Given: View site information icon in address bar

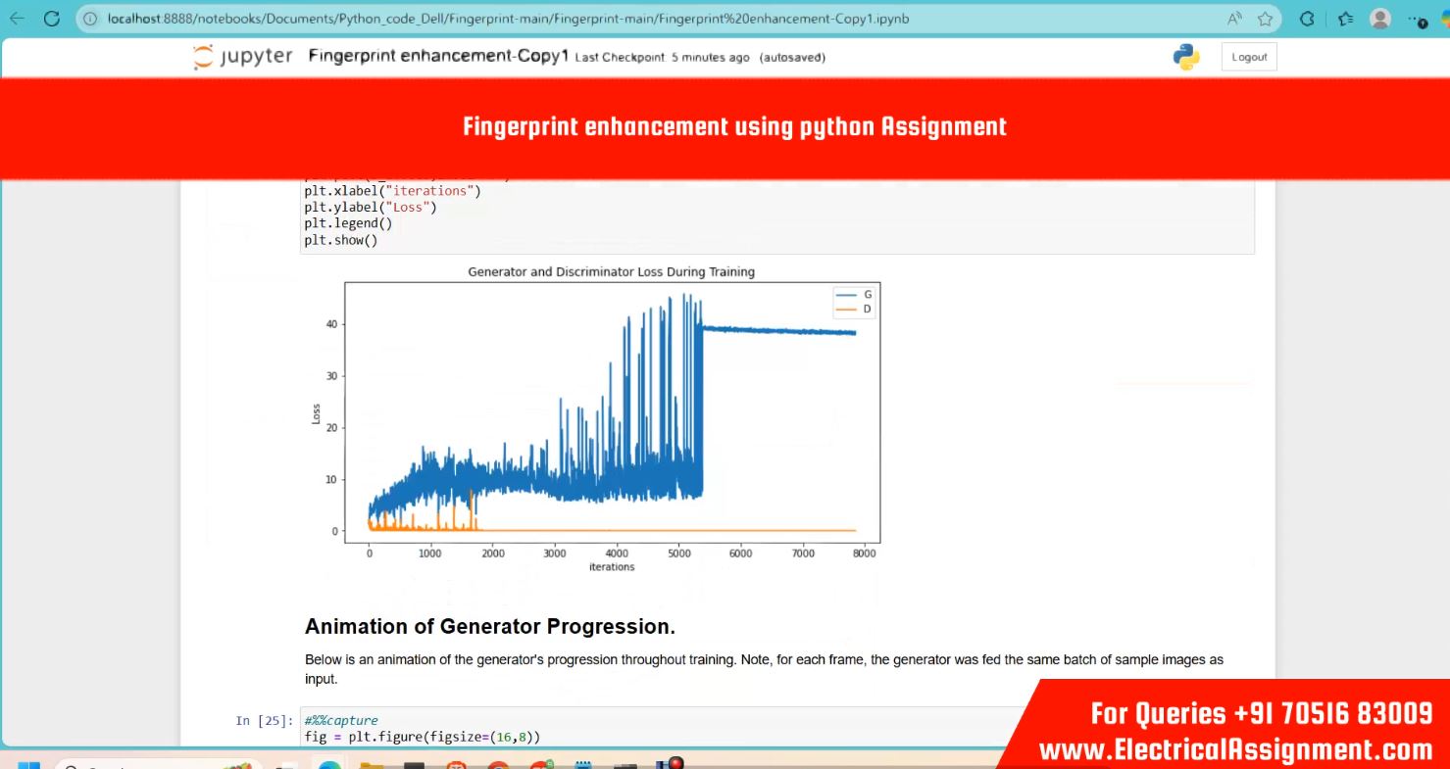Looking at the screenshot, I should pos(91,19).
